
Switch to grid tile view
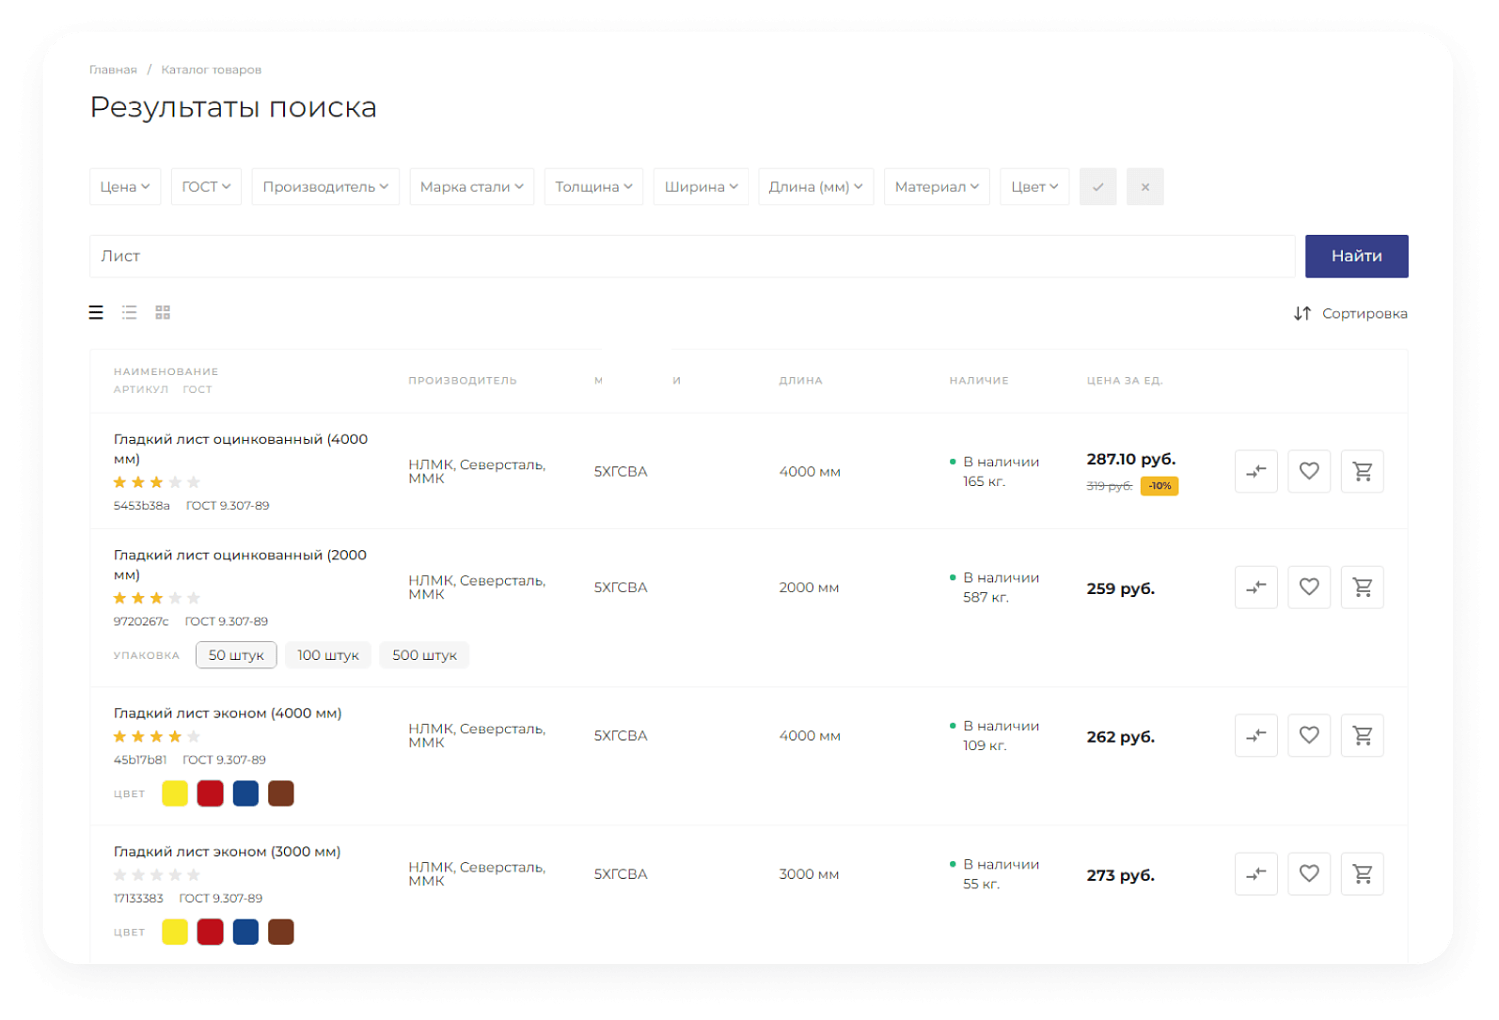point(163,313)
